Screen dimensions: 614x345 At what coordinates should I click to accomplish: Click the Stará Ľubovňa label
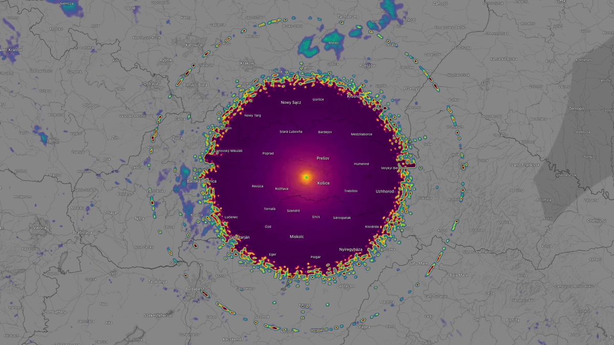pos(291,132)
